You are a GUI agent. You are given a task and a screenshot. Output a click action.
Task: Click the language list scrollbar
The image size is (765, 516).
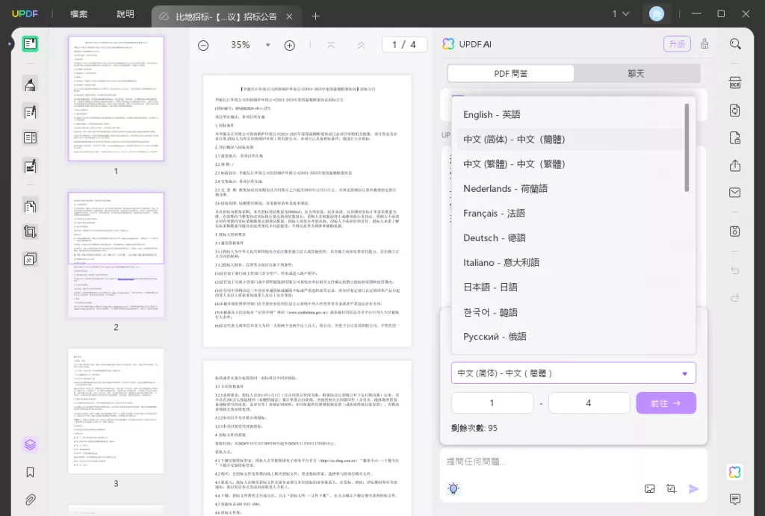[687, 147]
